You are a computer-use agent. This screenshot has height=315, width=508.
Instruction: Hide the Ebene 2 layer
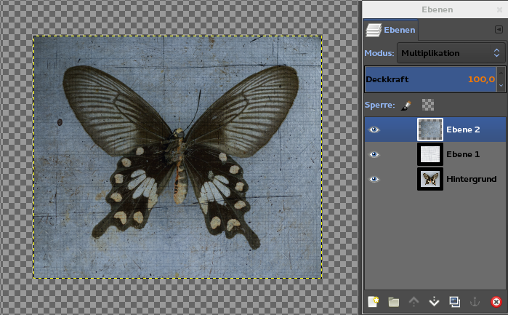coord(374,129)
